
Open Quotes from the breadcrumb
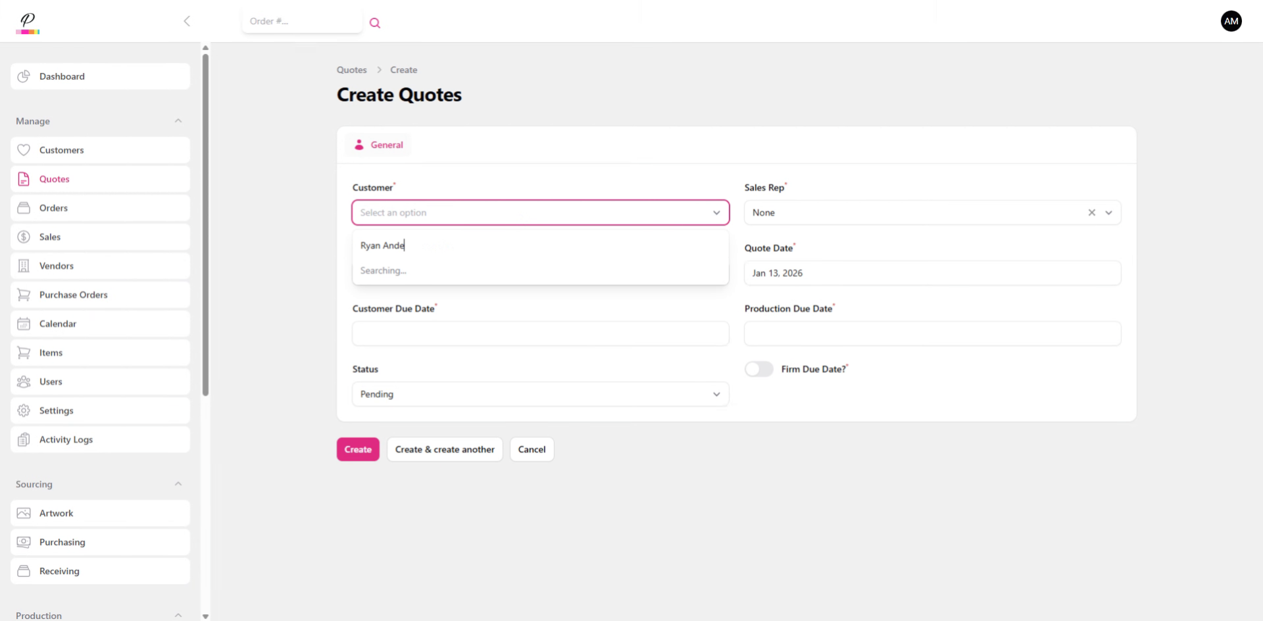(x=351, y=69)
